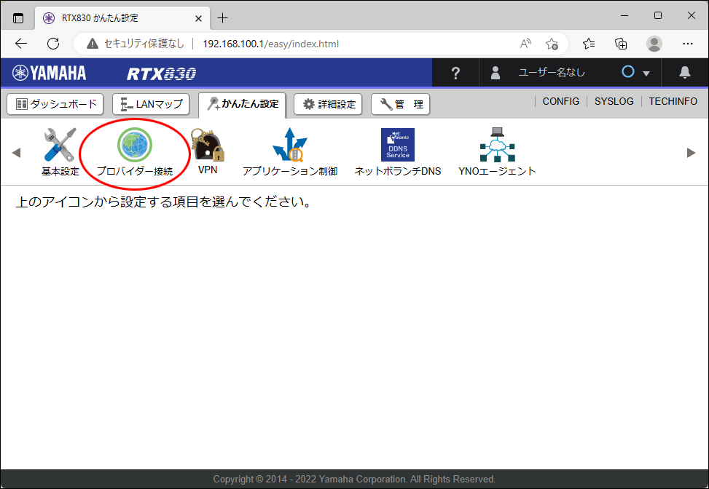Click the ユーザー名なし user label
The image size is (709, 489).
click(552, 73)
